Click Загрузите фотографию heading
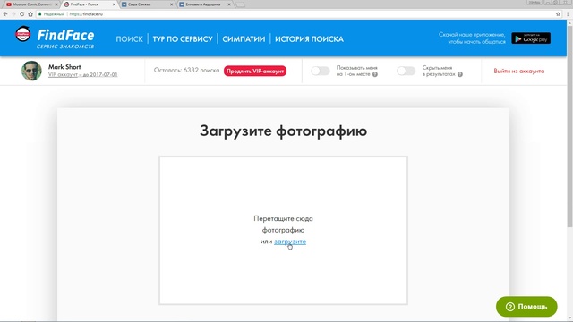The width and height of the screenshot is (573, 322). (283, 131)
